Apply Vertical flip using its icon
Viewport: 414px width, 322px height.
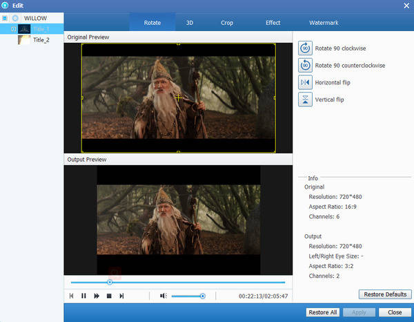(305, 100)
